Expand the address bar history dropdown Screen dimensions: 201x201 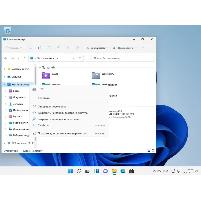click(x=73, y=58)
